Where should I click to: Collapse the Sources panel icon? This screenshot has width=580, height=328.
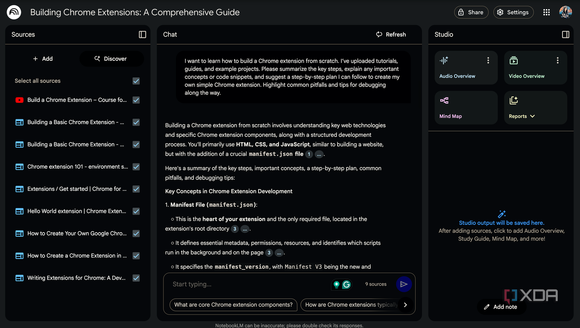tap(142, 34)
